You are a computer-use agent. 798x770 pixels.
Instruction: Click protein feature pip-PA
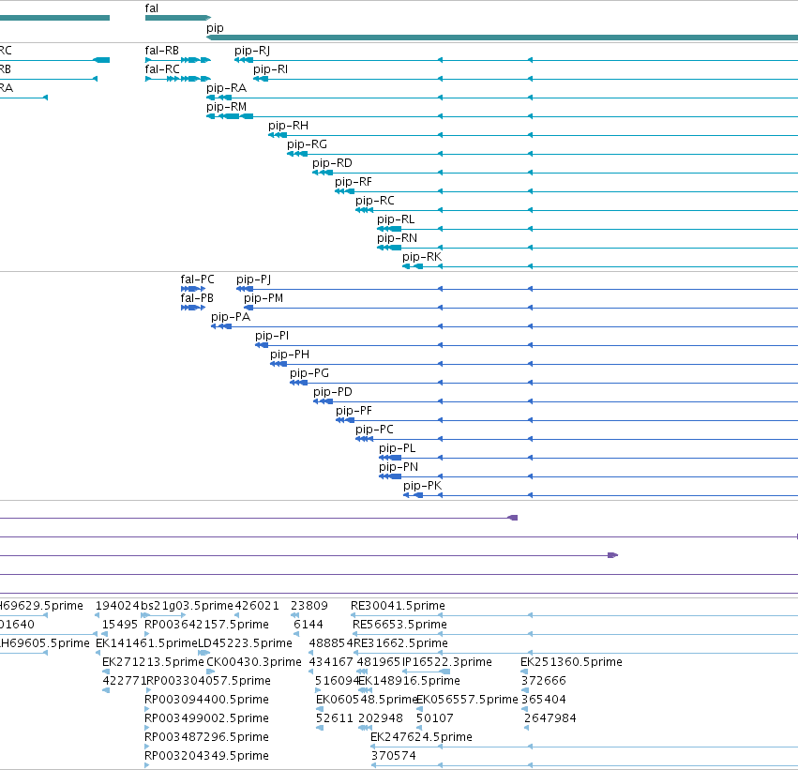tap(231, 317)
